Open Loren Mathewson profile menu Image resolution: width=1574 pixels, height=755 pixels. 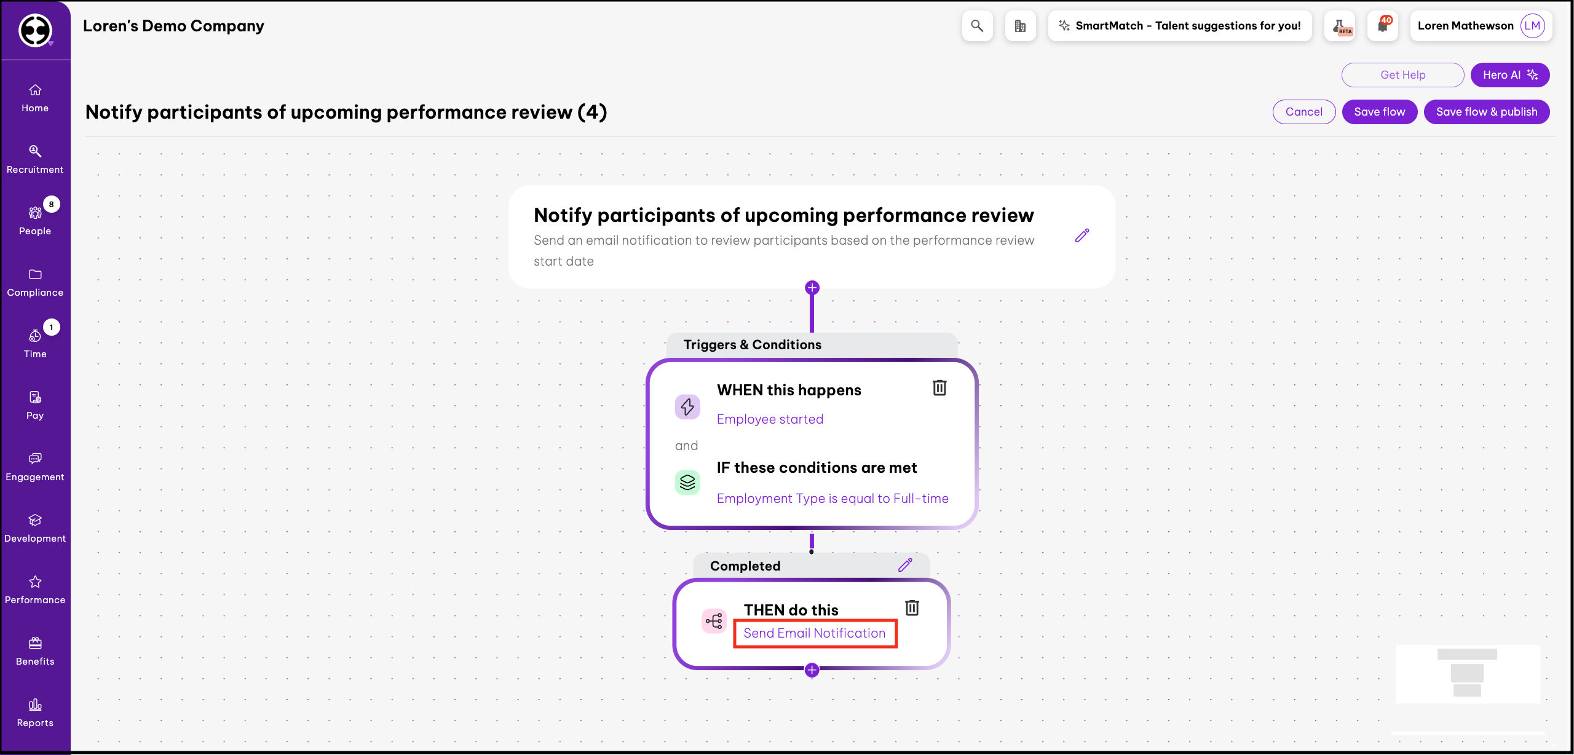(1481, 26)
